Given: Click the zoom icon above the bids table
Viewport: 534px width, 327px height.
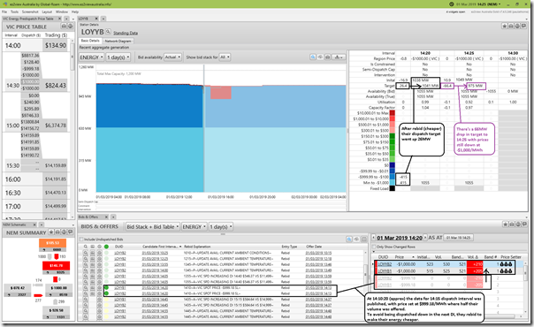Looking at the screenshot, I should click(x=349, y=240).
